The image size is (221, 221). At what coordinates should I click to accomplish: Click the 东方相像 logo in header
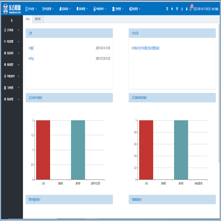(x=11, y=8)
